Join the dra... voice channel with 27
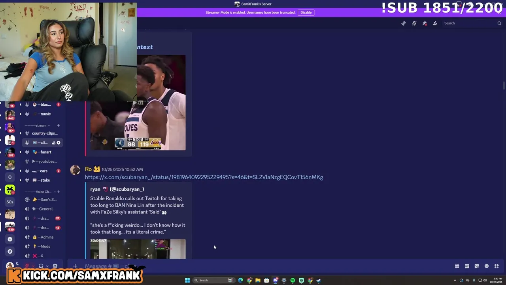This screenshot has height=285, width=506. [42, 218]
